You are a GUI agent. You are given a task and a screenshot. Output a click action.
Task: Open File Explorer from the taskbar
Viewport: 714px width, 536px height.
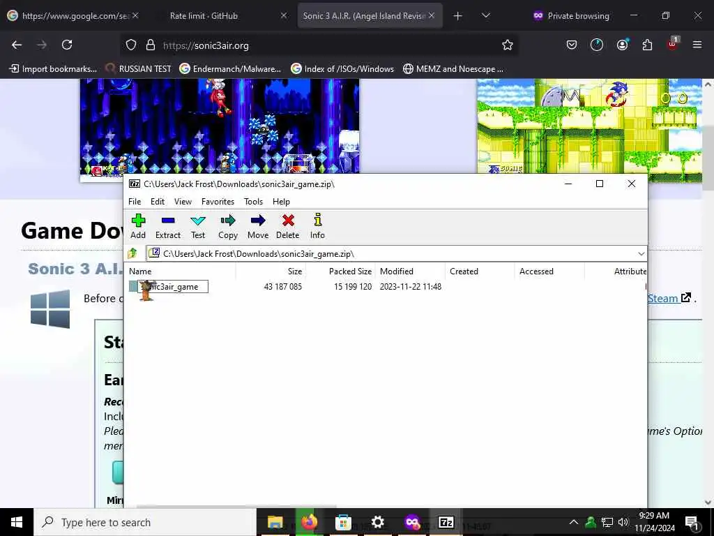[x=275, y=522]
